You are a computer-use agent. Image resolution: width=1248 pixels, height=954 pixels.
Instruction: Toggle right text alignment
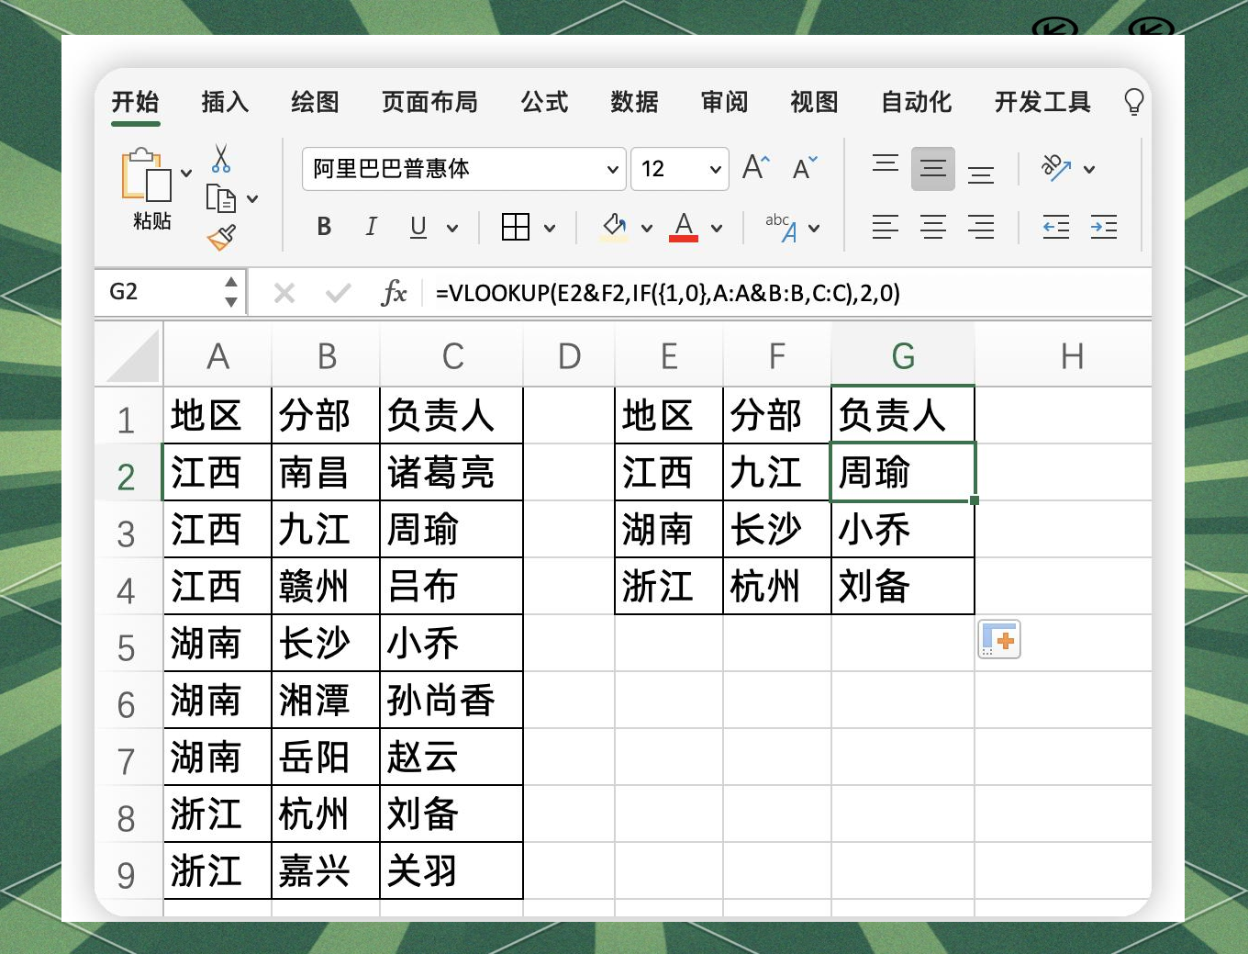click(x=981, y=227)
